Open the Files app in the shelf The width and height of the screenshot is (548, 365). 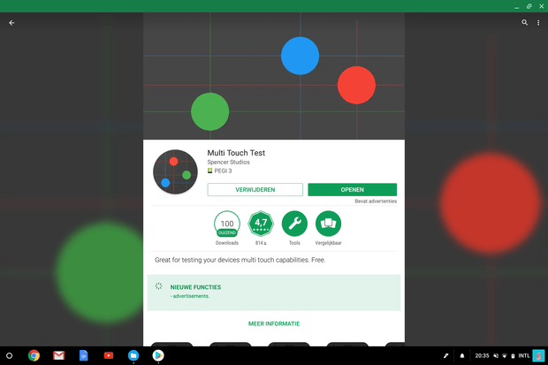tap(133, 355)
